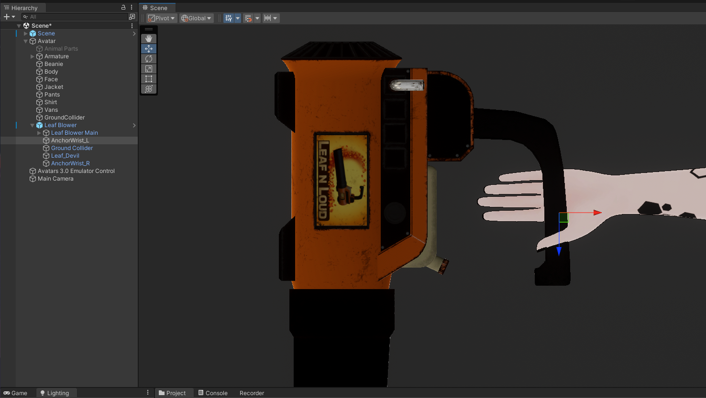Select the Hand view tool
706x398 pixels.
tap(149, 38)
